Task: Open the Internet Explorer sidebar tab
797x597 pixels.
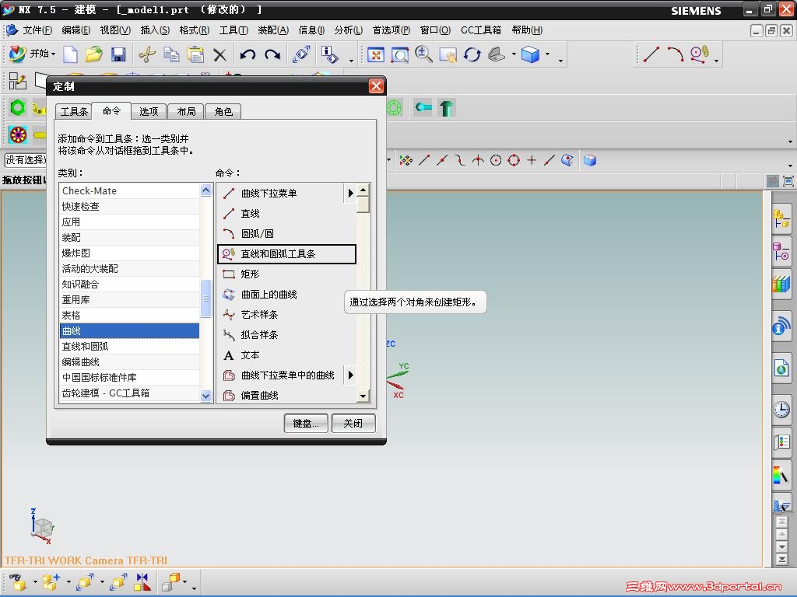Action: pos(781,368)
